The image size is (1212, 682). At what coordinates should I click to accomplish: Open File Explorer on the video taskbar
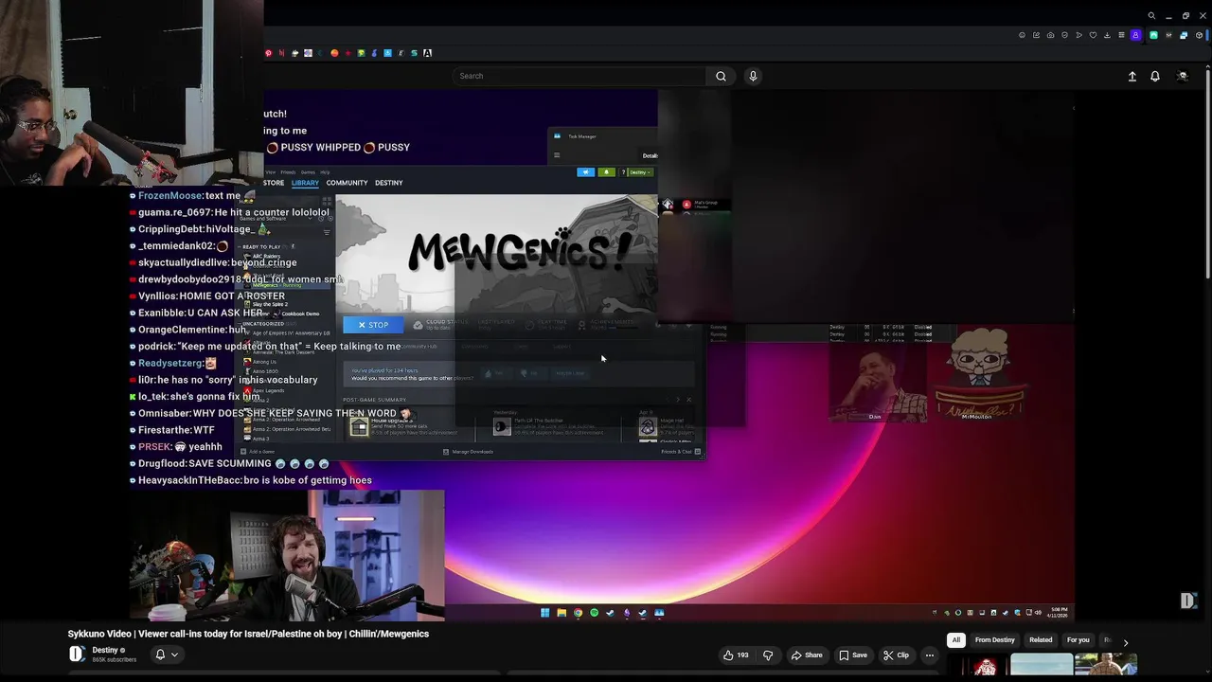tap(561, 613)
